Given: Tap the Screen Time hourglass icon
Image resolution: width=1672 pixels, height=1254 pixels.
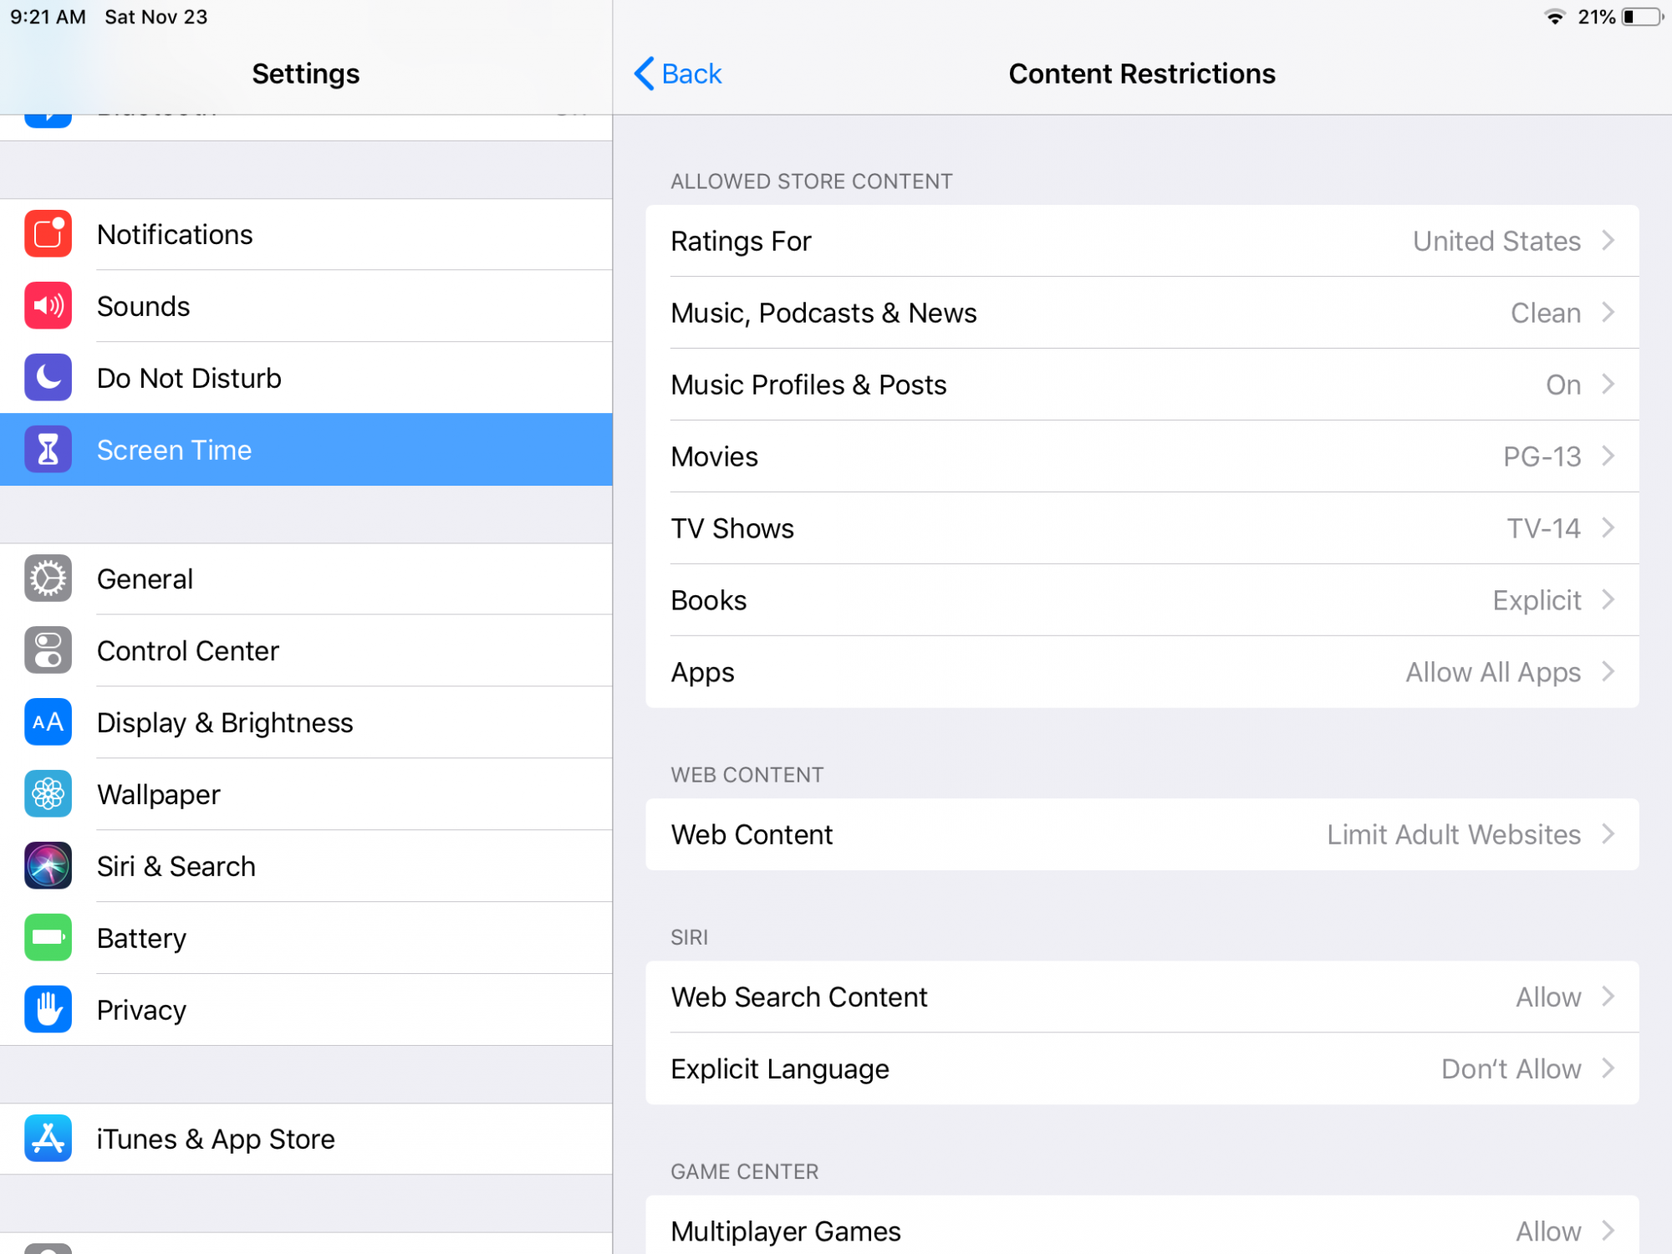Looking at the screenshot, I should coord(48,450).
